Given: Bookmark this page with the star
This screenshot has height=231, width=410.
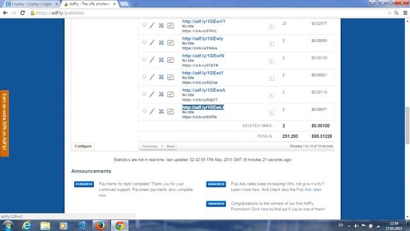Looking at the screenshot, I should point(389,13).
